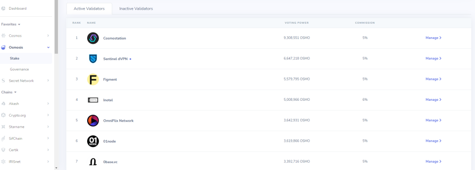Expand the Secret Network chevron
This screenshot has width=475, height=170.
(x=48, y=81)
